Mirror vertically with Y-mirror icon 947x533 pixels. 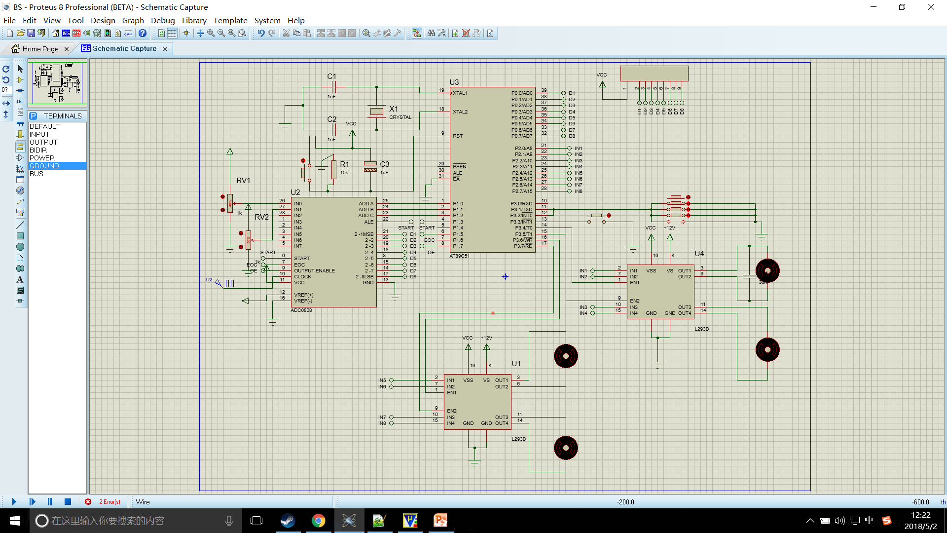click(x=6, y=114)
